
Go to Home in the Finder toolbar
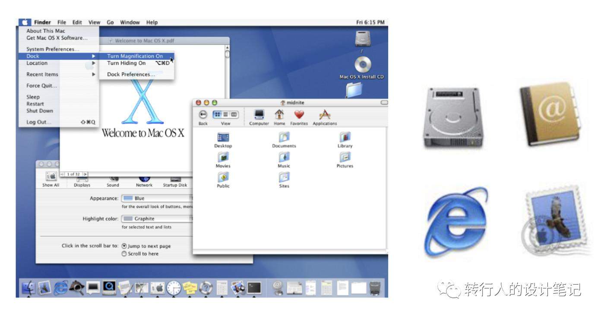279,118
